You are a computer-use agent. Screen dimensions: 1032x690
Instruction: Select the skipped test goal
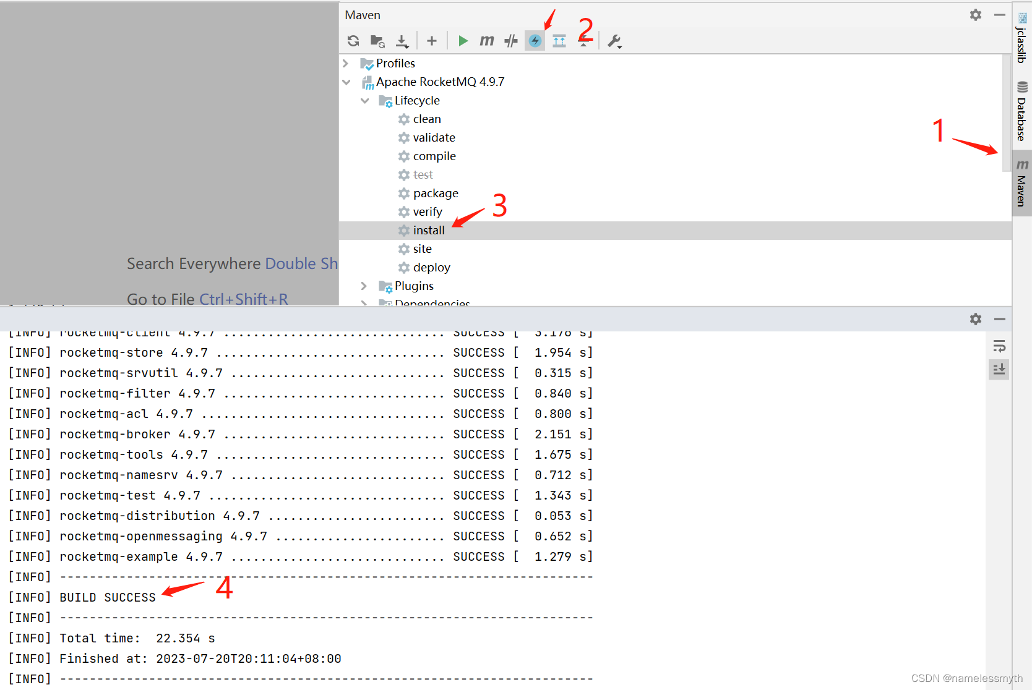(x=423, y=175)
